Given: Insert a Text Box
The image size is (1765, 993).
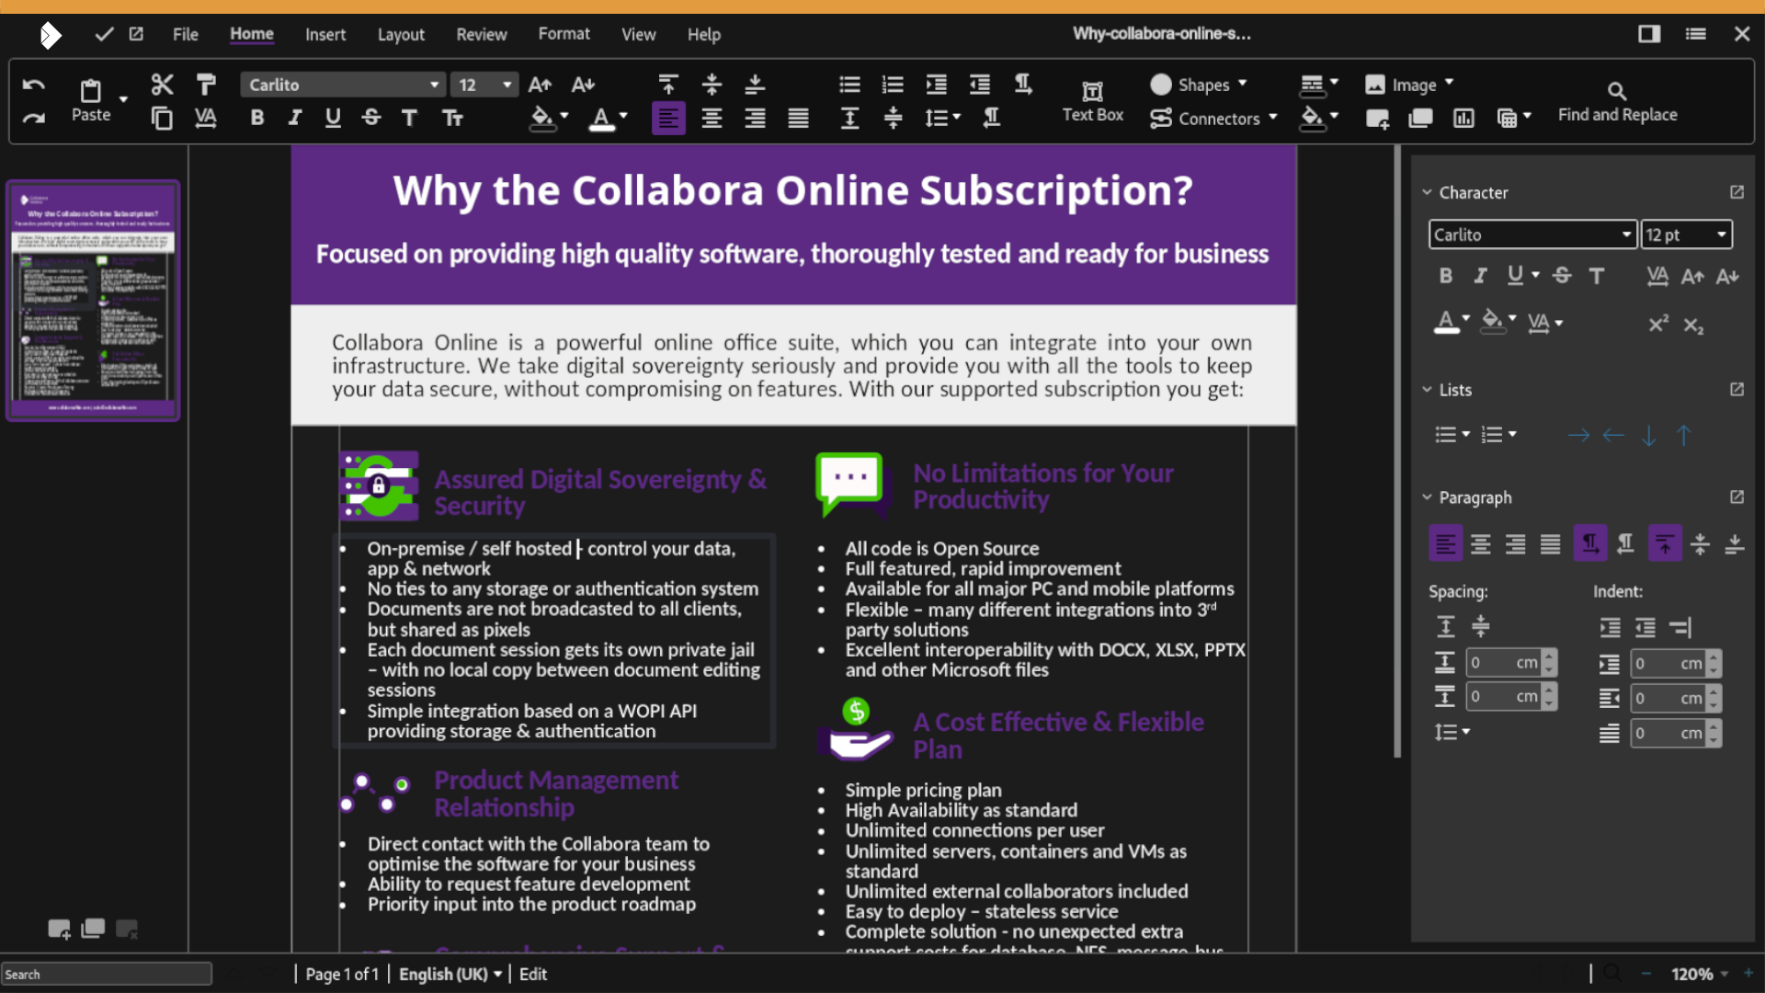Looking at the screenshot, I should click(1093, 101).
